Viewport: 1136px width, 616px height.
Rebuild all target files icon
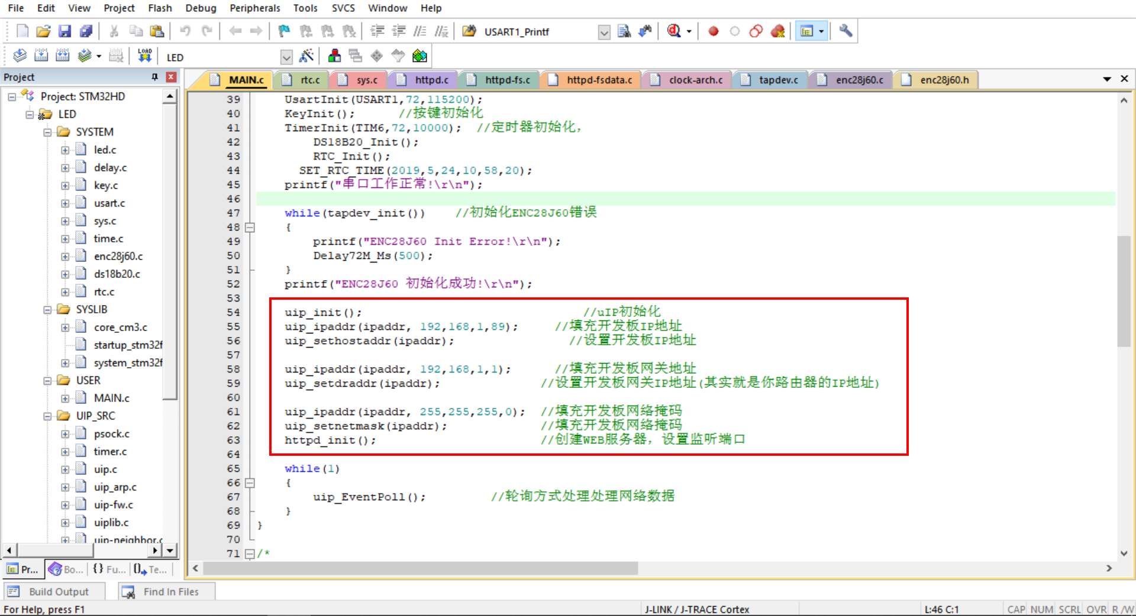(63, 56)
